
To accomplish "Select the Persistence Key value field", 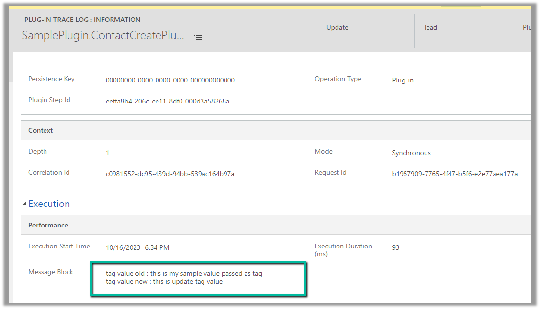I will (170, 80).
